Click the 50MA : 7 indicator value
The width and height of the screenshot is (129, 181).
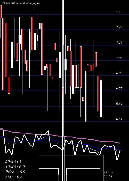(x=13, y=162)
